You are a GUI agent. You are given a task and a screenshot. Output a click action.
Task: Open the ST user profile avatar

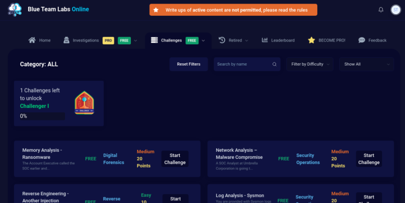[396, 10]
